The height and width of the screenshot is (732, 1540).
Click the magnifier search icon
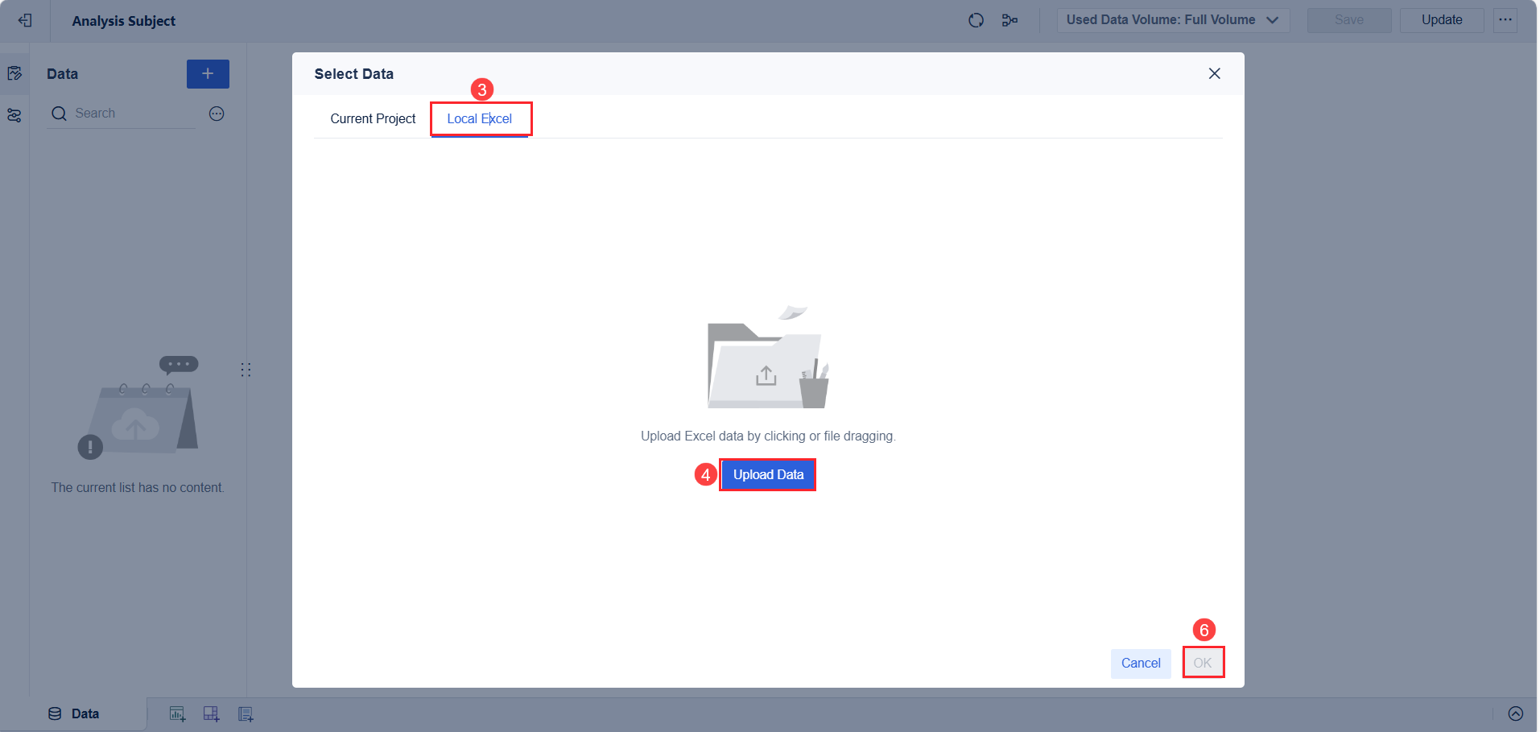click(59, 114)
